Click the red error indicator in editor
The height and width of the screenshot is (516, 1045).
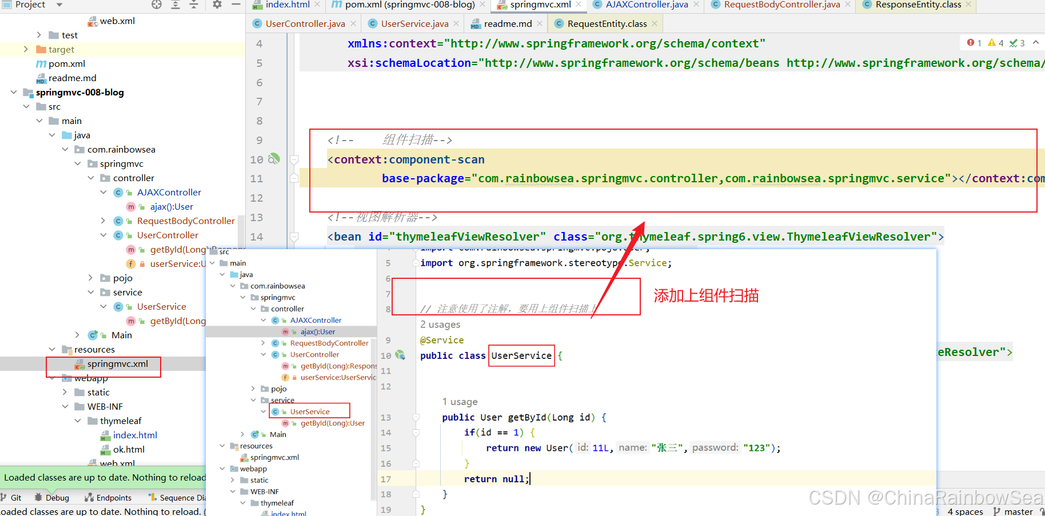pos(974,43)
